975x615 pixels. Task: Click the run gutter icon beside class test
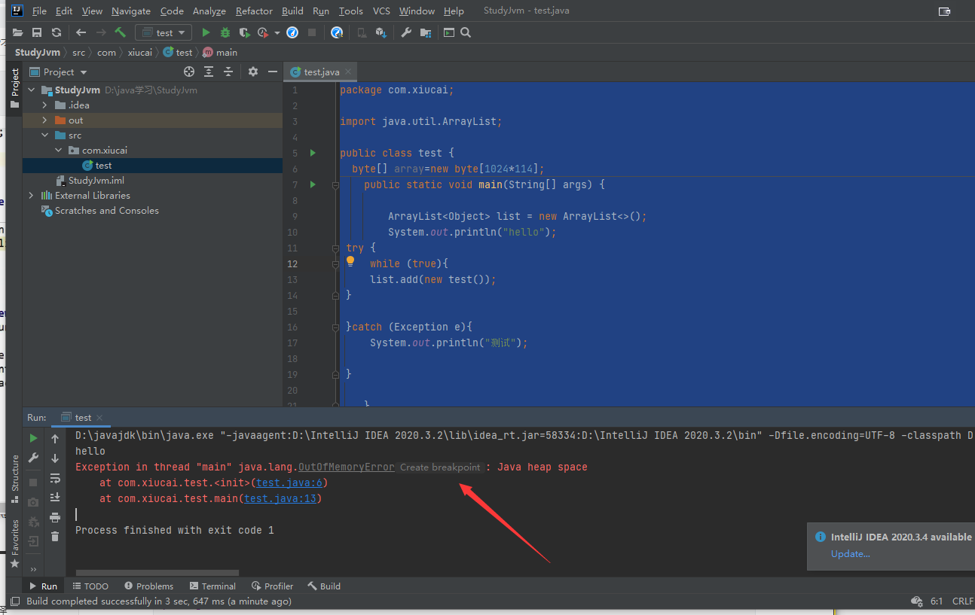[x=313, y=153]
